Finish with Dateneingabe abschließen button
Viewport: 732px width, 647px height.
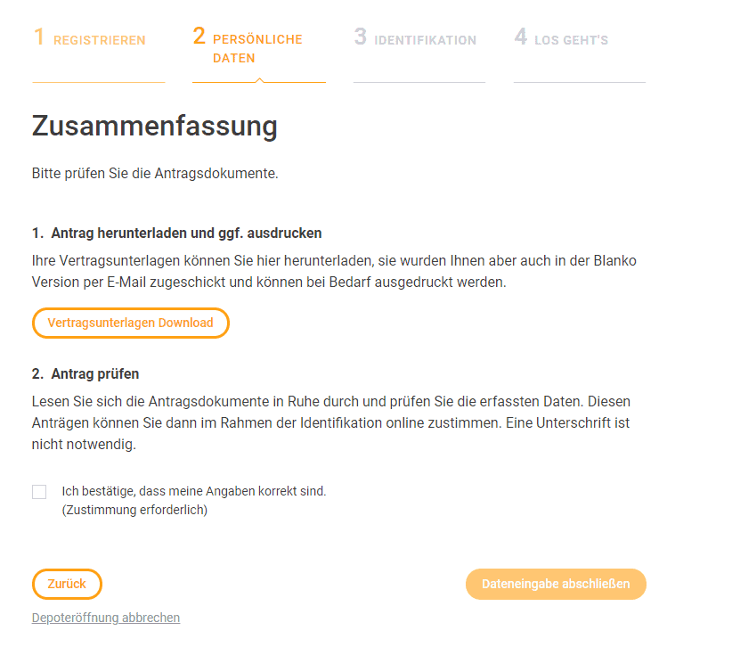click(556, 584)
